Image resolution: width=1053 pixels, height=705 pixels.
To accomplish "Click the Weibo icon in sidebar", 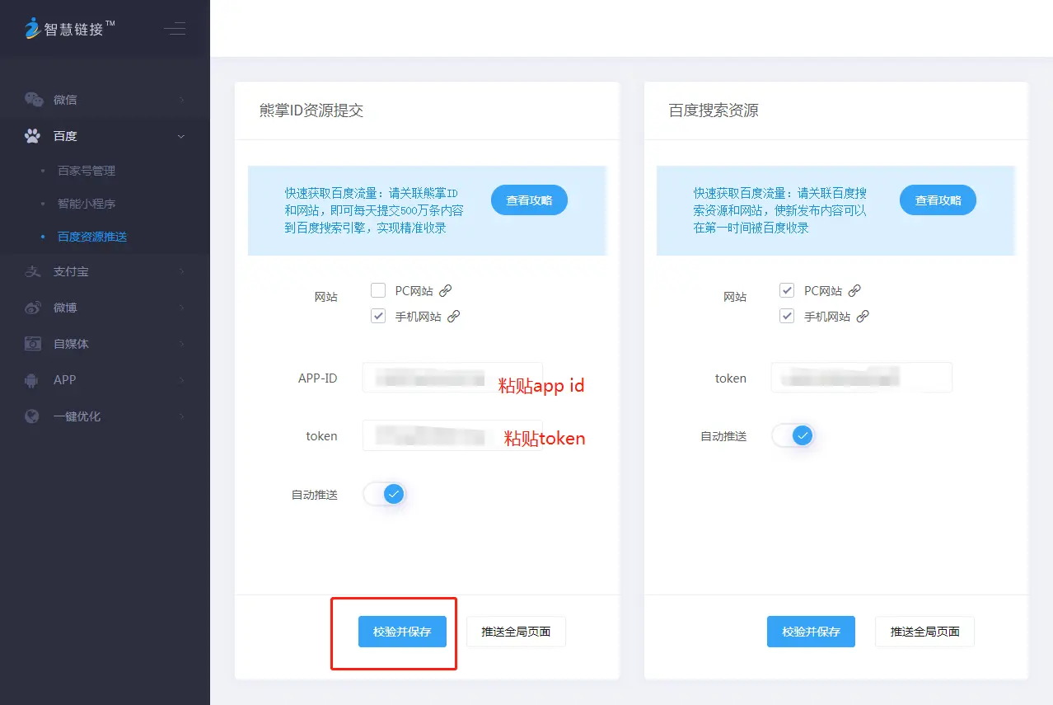I will click(x=33, y=308).
